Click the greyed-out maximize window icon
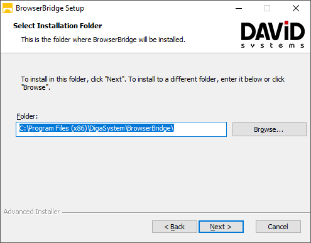311x243 pixels. click(x=267, y=8)
